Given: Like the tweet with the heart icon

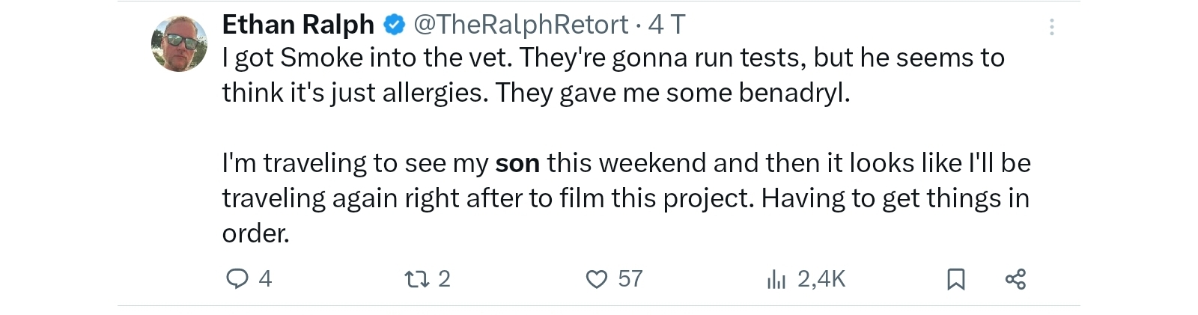Looking at the screenshot, I should click(x=596, y=279).
